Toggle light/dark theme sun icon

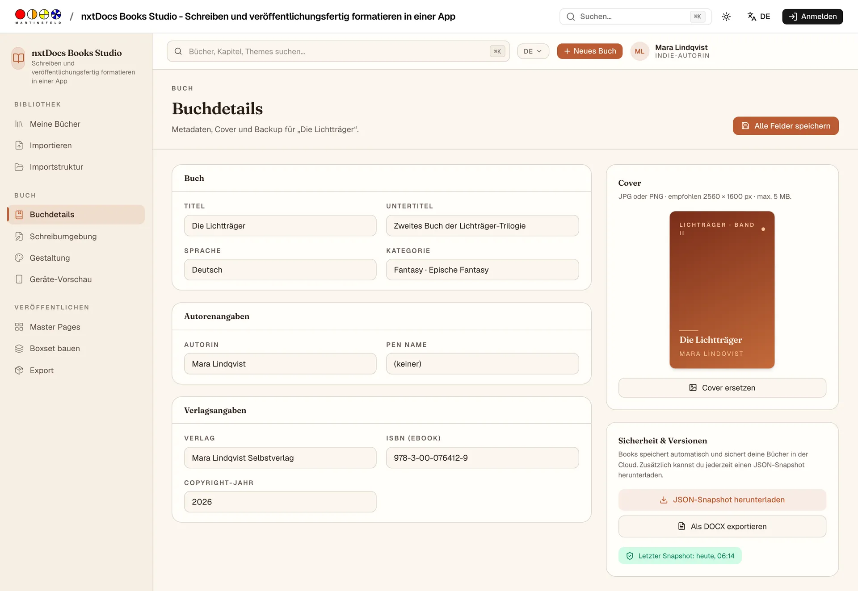point(726,17)
